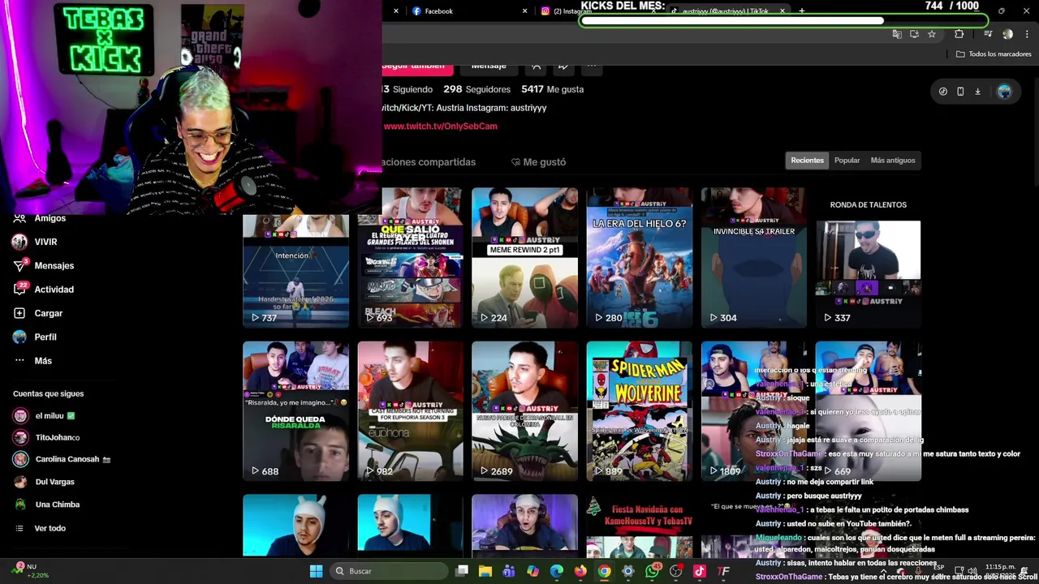Open Firefox from the taskbar

point(580,571)
